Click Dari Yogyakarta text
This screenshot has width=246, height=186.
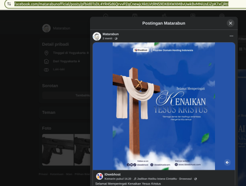click(65, 61)
